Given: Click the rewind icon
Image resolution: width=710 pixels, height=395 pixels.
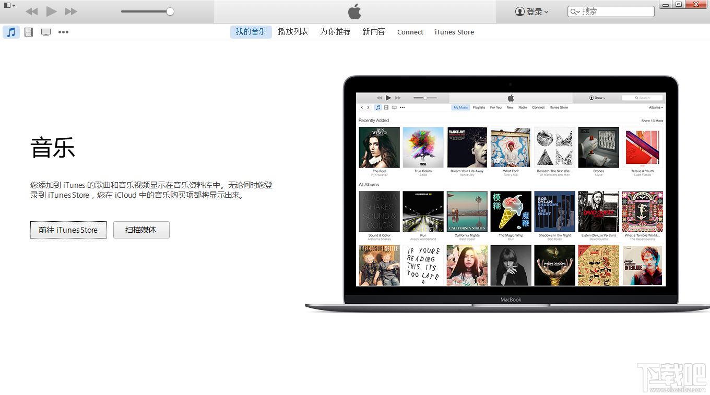Looking at the screenshot, I should [31, 11].
